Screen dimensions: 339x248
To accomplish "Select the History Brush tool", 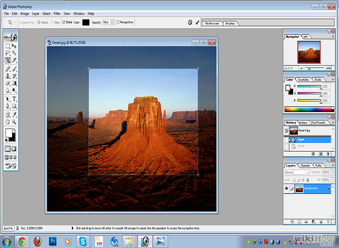I will point(14,76).
